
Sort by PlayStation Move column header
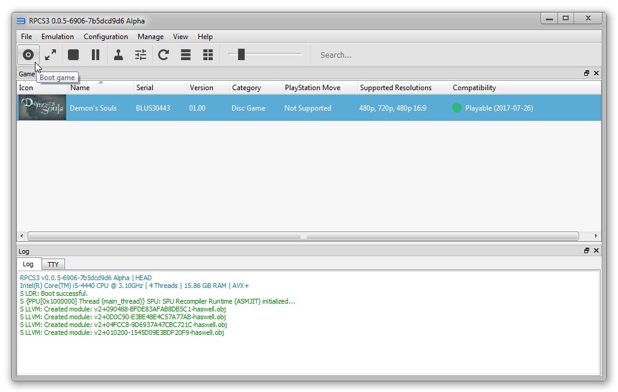pos(320,88)
